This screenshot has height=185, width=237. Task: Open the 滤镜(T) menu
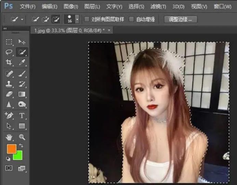pos(158,7)
